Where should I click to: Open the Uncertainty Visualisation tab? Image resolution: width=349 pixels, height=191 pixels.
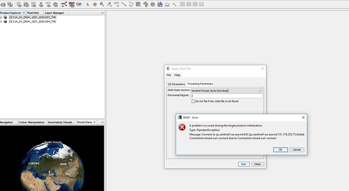click(61, 122)
